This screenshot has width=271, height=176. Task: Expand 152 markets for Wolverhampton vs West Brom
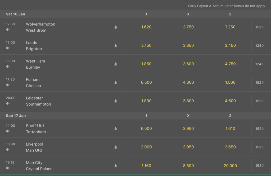[259, 27]
